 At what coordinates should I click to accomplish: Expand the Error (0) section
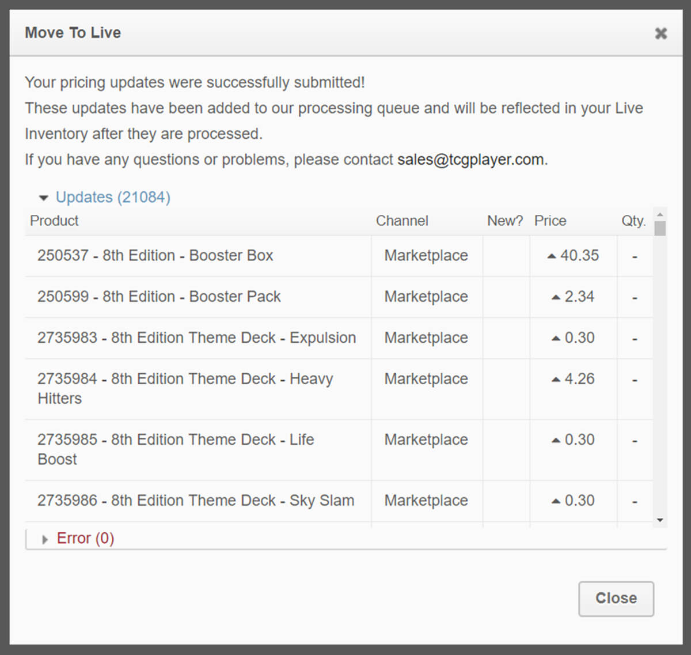[85, 538]
